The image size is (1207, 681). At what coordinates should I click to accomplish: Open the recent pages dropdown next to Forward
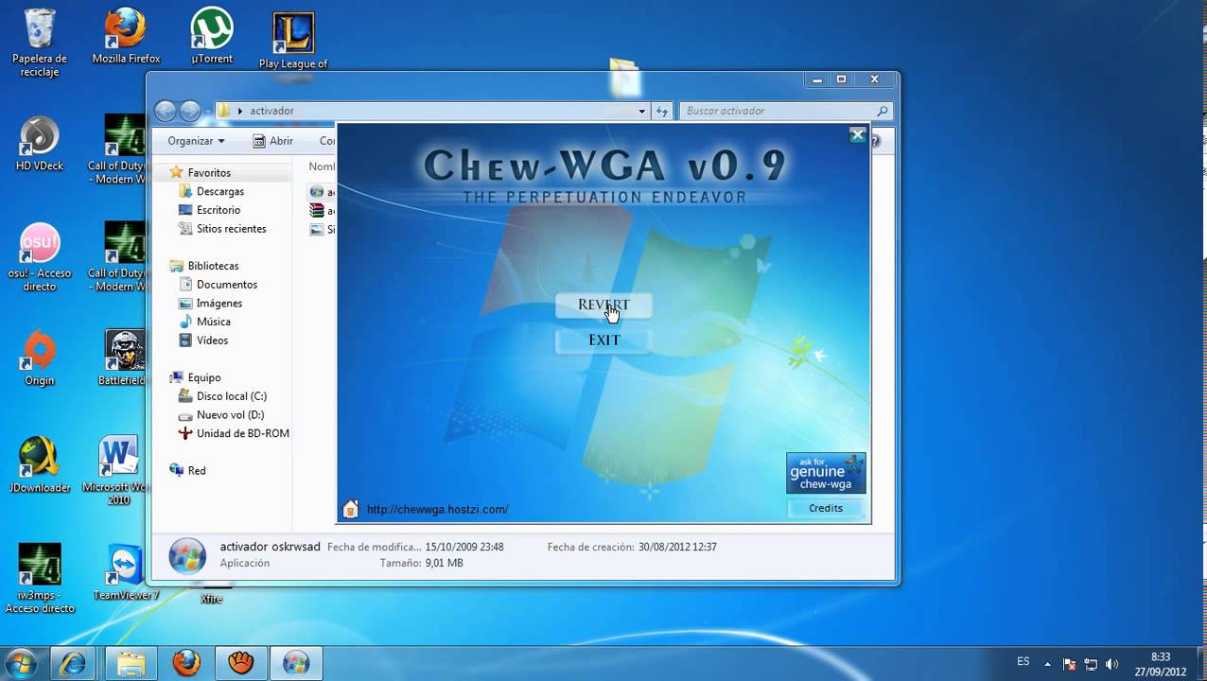(207, 112)
